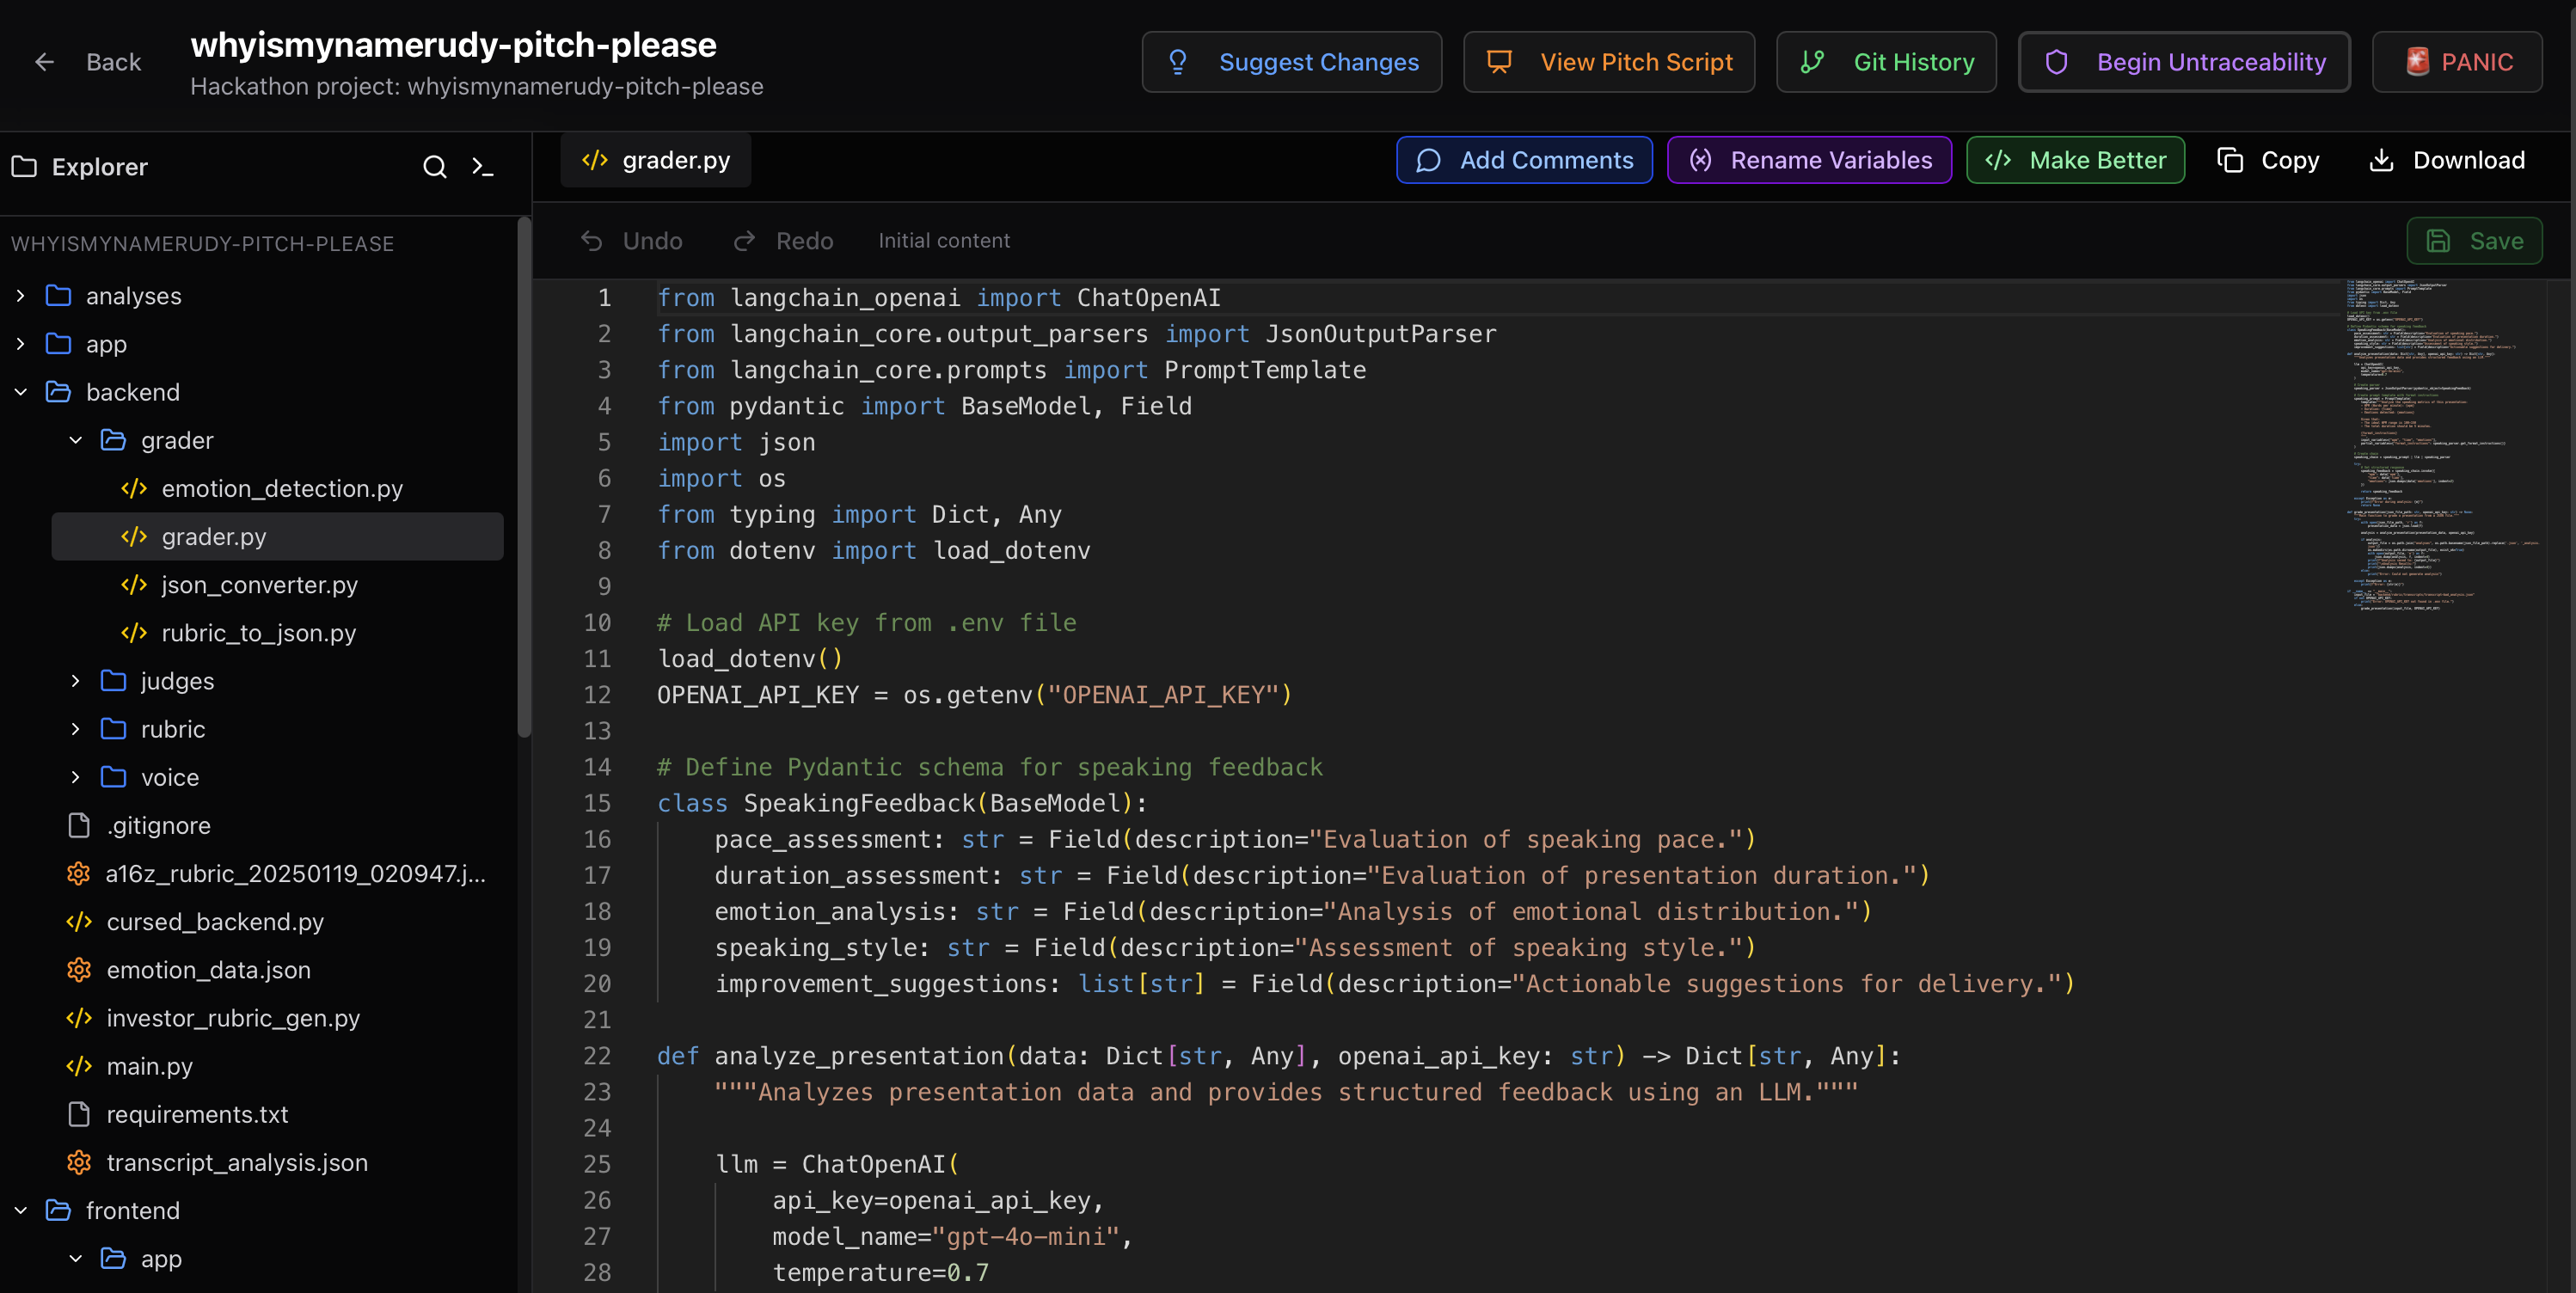Click the Undo arrow icon
This screenshot has width=2576, height=1293.
[592, 241]
